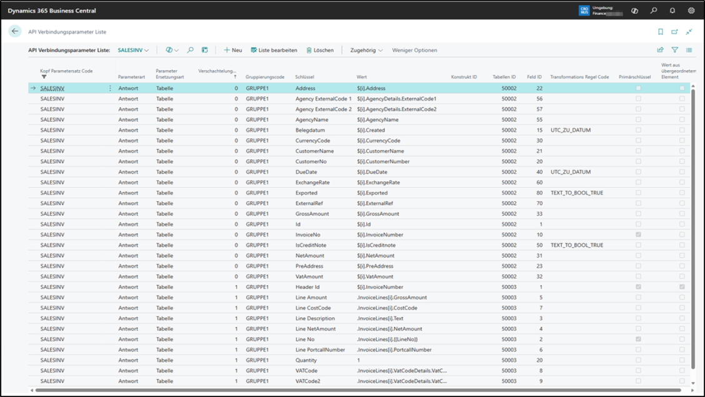The height and width of the screenshot is (397, 705).
Task: Expand the Zugehörig dropdown menu
Action: pos(366,51)
